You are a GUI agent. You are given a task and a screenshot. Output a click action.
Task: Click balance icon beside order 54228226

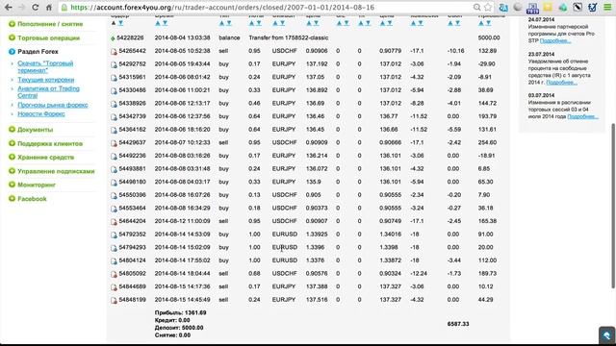[113, 38]
